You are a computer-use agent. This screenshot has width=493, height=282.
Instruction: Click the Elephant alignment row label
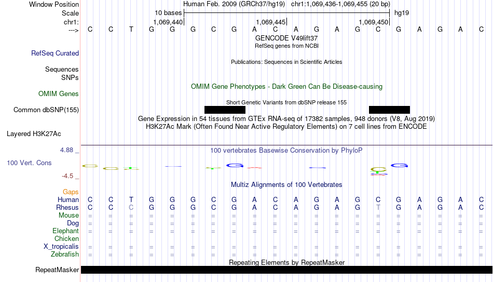point(66,231)
